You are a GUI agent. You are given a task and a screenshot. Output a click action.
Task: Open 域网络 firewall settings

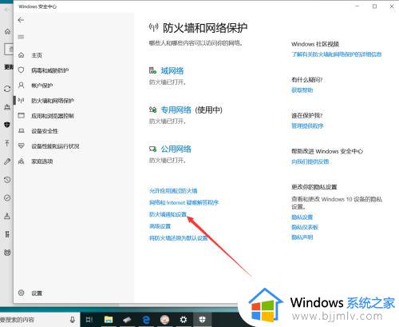172,71
